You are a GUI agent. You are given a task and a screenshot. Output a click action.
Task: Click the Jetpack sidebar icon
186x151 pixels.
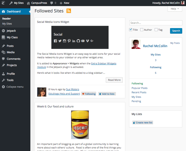[4, 31]
